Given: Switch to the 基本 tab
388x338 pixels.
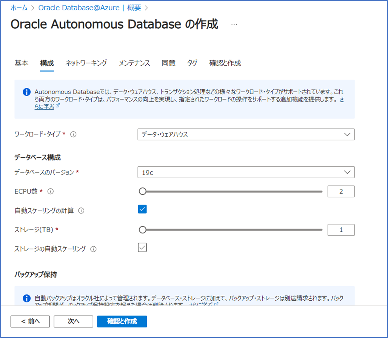Looking at the screenshot, I should point(21,63).
